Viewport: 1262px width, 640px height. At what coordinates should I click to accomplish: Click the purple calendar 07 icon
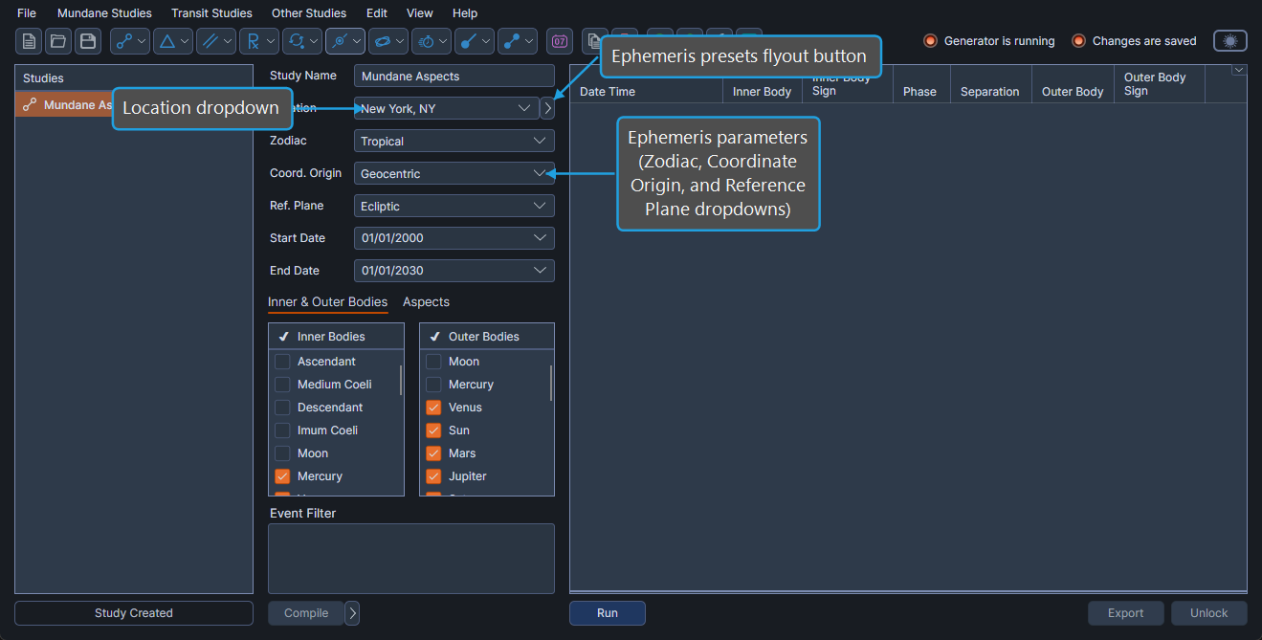pos(560,41)
